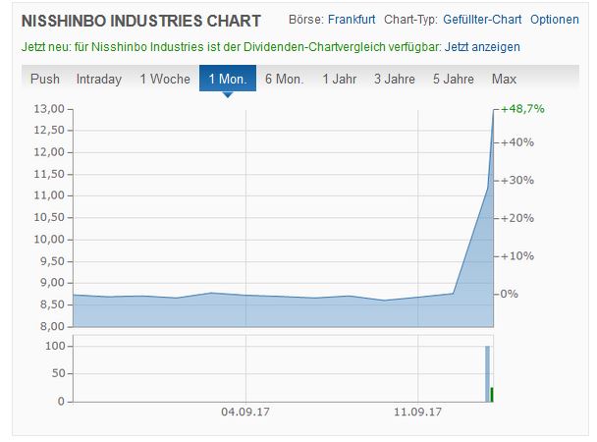This screenshot has width=597, height=442.
Task: Switch to the Intraday tab
Action: click(x=99, y=79)
